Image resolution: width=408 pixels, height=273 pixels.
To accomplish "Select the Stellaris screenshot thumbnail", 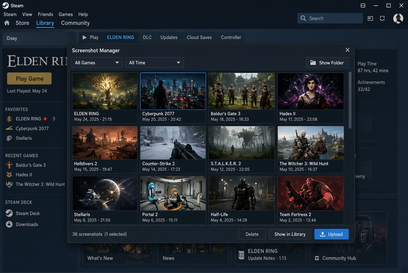I will 104,193.
